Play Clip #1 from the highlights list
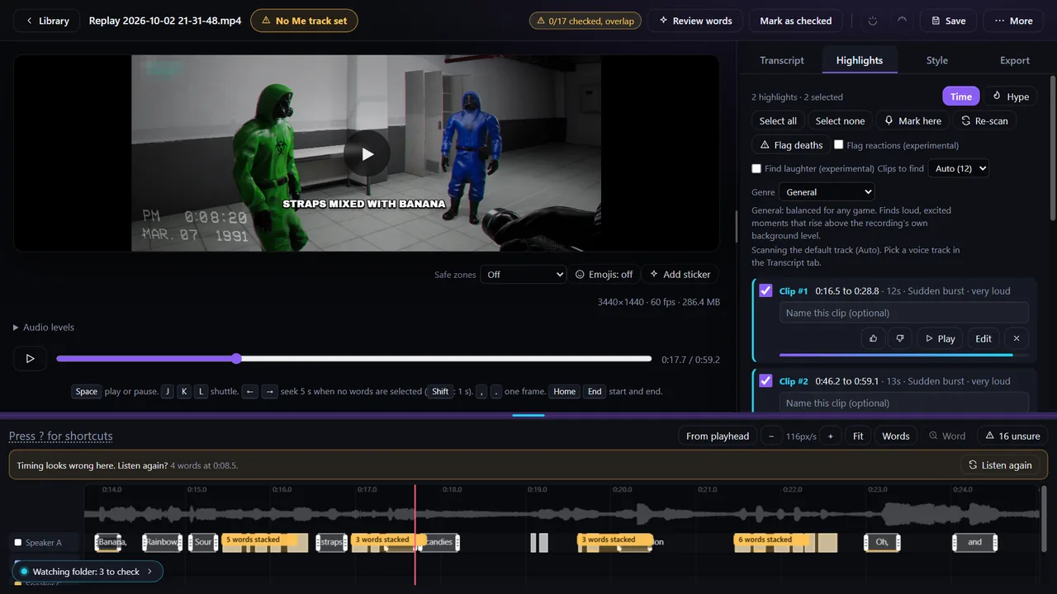Screen dimensions: 1057x594 tap(940, 338)
